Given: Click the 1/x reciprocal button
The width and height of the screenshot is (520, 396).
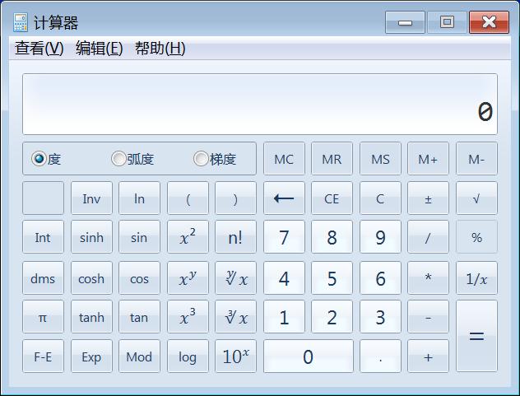Looking at the screenshot, I should click(476, 277).
